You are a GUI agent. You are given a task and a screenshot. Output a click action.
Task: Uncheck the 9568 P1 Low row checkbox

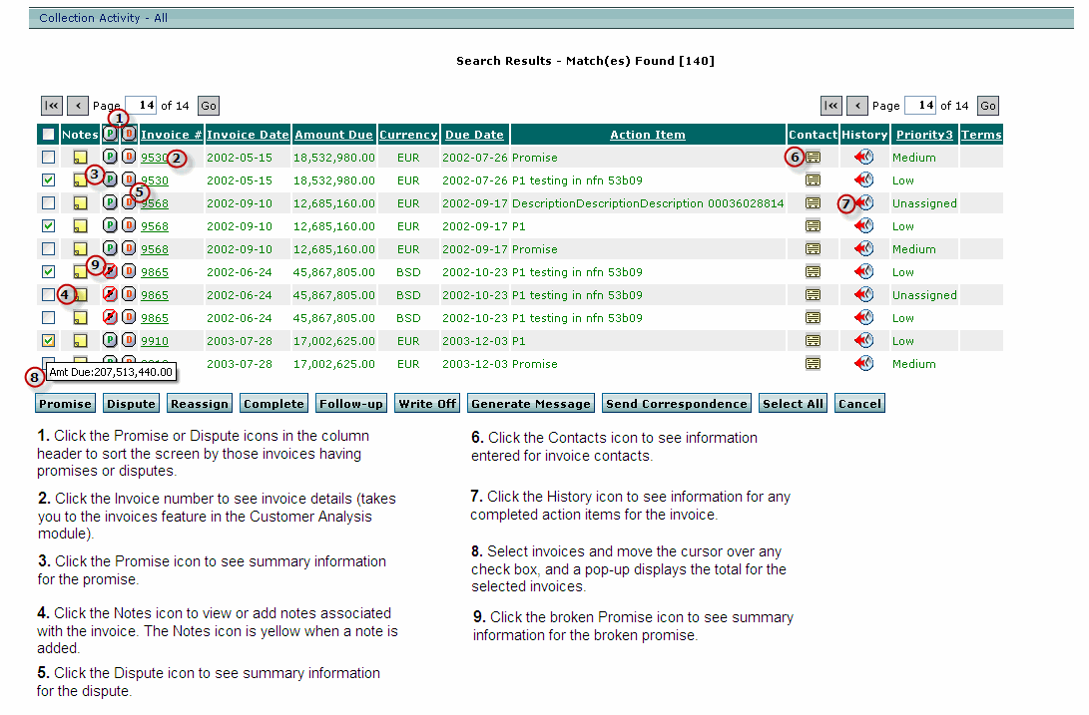coord(48,226)
